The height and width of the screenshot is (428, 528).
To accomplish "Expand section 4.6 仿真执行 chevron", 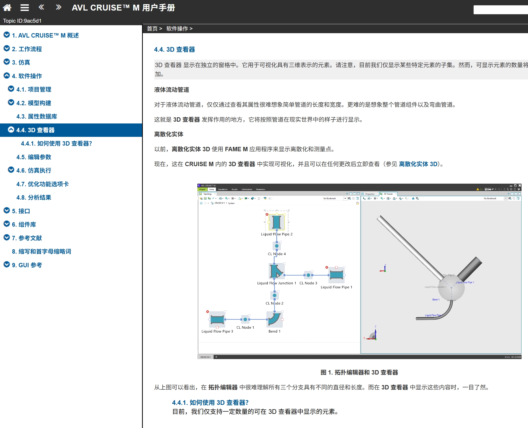I will point(11,170).
